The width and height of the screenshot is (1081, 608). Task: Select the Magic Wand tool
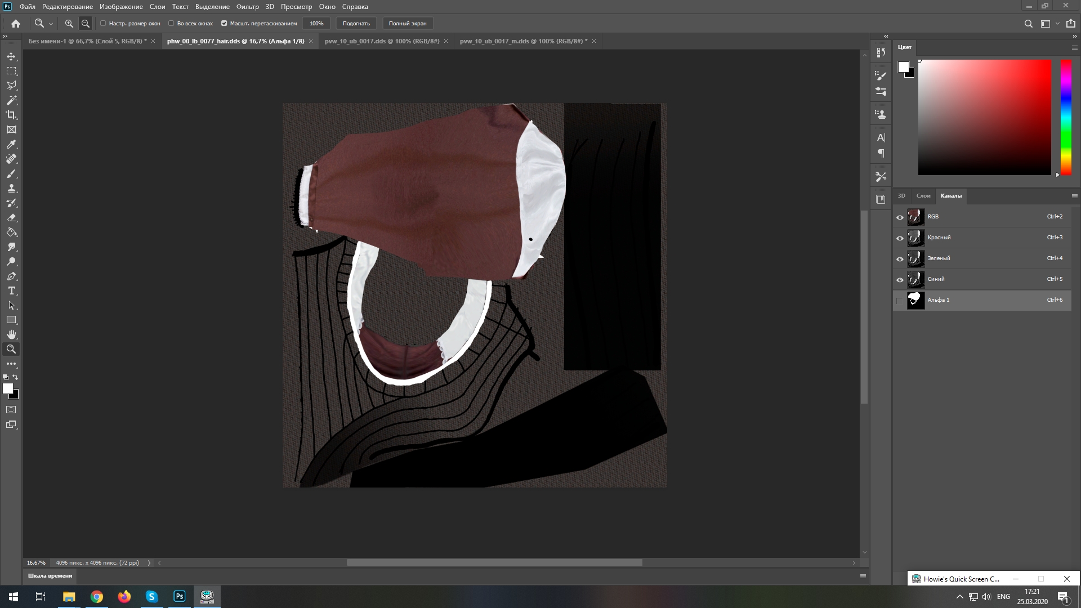coord(11,100)
